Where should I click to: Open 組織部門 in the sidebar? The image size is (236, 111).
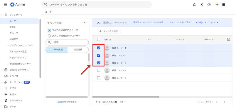point(14,39)
